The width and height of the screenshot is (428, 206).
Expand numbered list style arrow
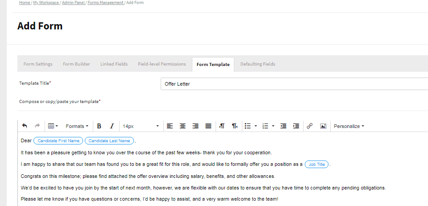[273, 126]
